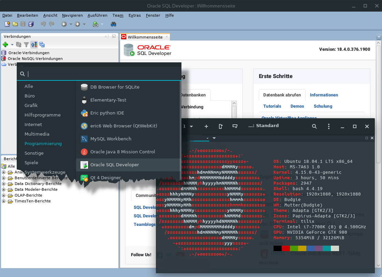Expand the Data Dictionary-Berichte node
The image size is (382, 277).
4,184
